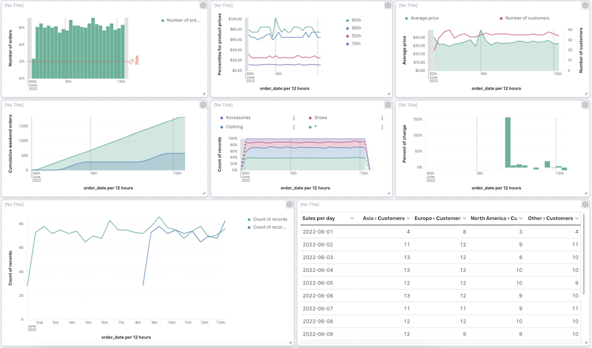This screenshot has width=592, height=348.
Task: Click the 10th percentile legend color dot
Action: pos(347,44)
